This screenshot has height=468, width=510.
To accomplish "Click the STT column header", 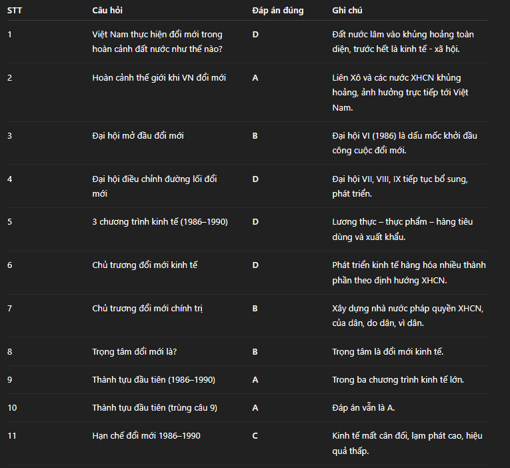I will [x=15, y=11].
